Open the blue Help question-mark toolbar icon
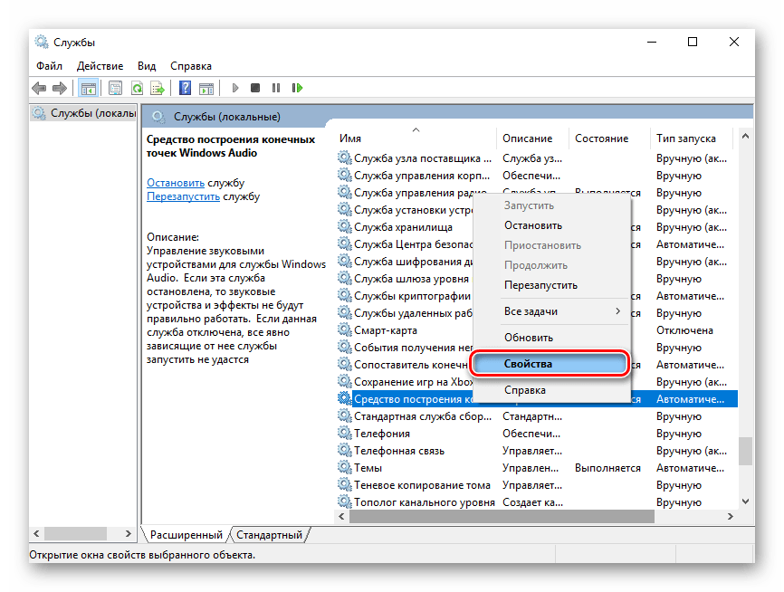Screen dimensions: 784x592 pos(185,89)
